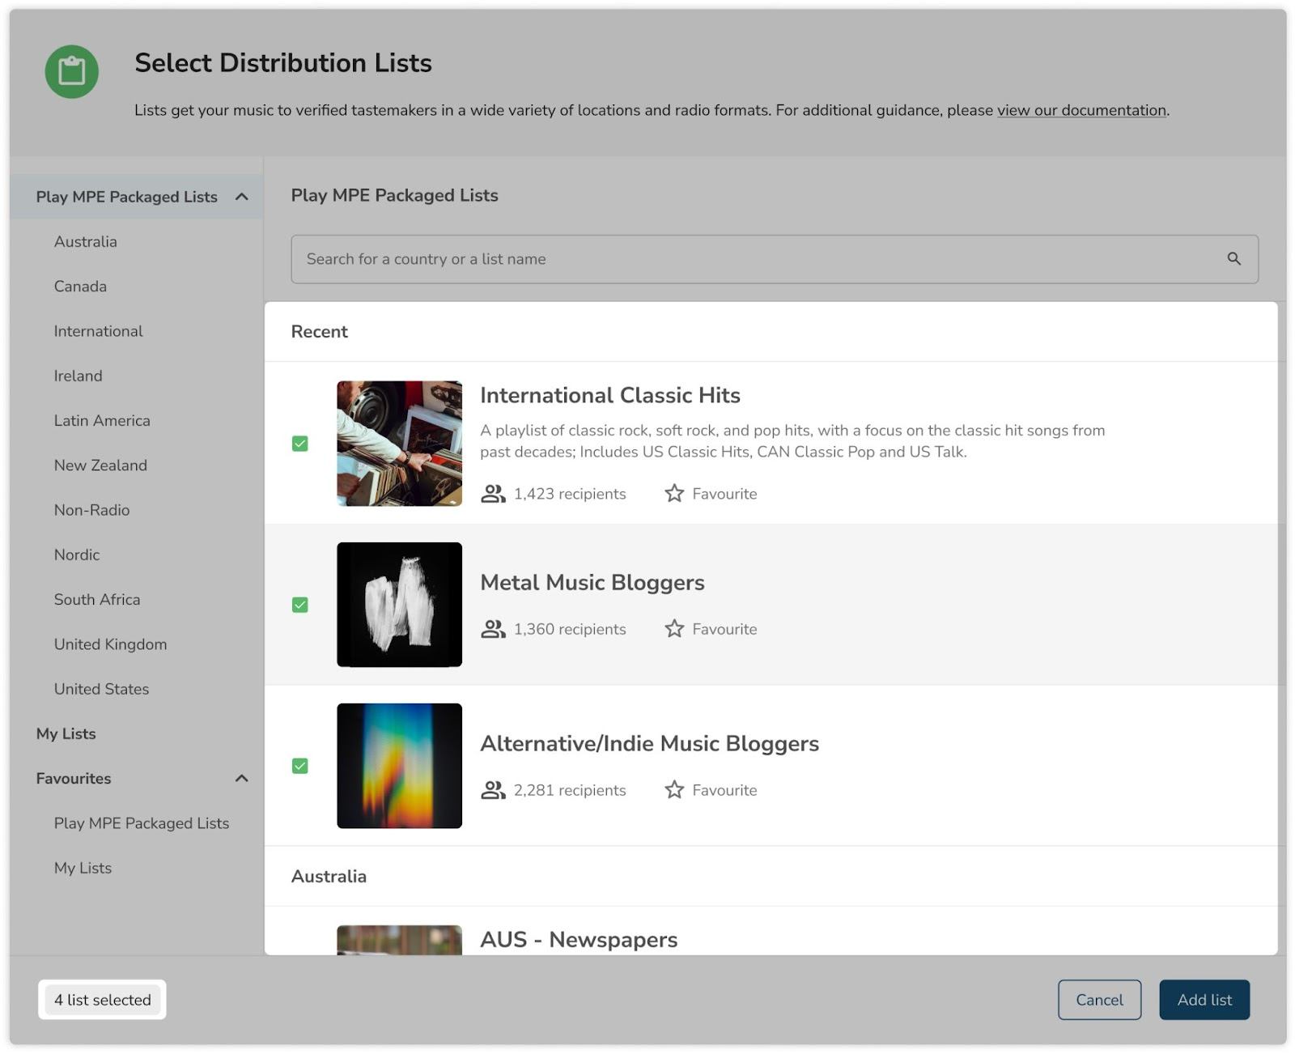Screen dimensions: 1295x1054
Task: Click the search magnifier icon
Action: (x=1233, y=259)
